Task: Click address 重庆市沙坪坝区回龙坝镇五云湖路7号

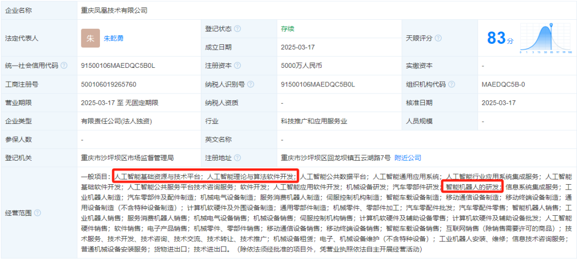Action: click(336, 158)
